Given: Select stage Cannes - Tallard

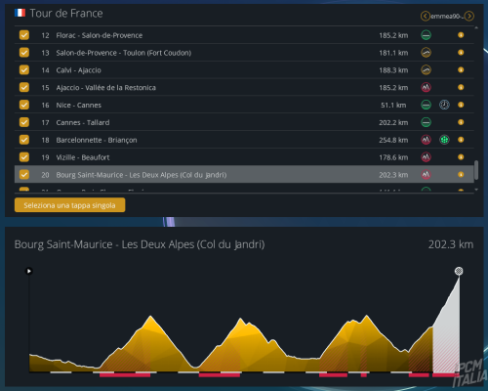Looking at the screenshot, I should tap(244, 122).
